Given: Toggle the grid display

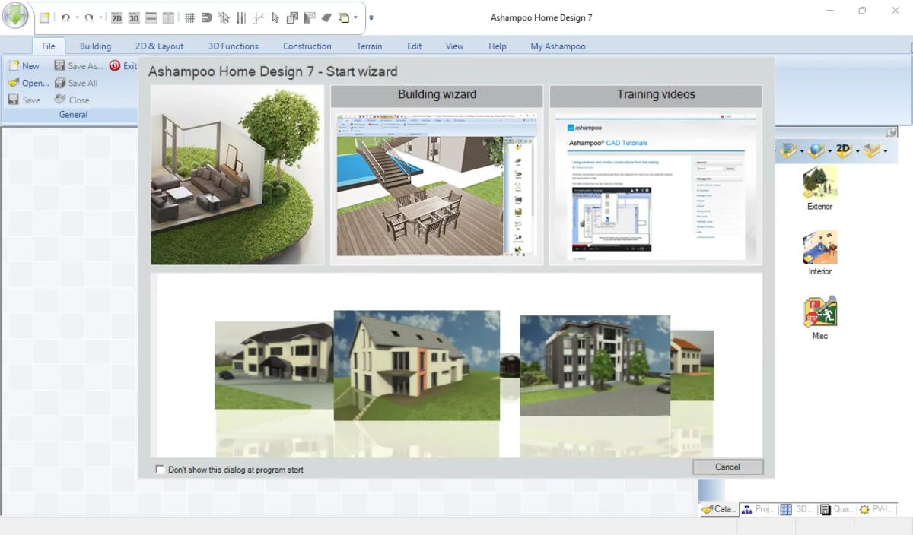Looking at the screenshot, I should click(x=190, y=17).
